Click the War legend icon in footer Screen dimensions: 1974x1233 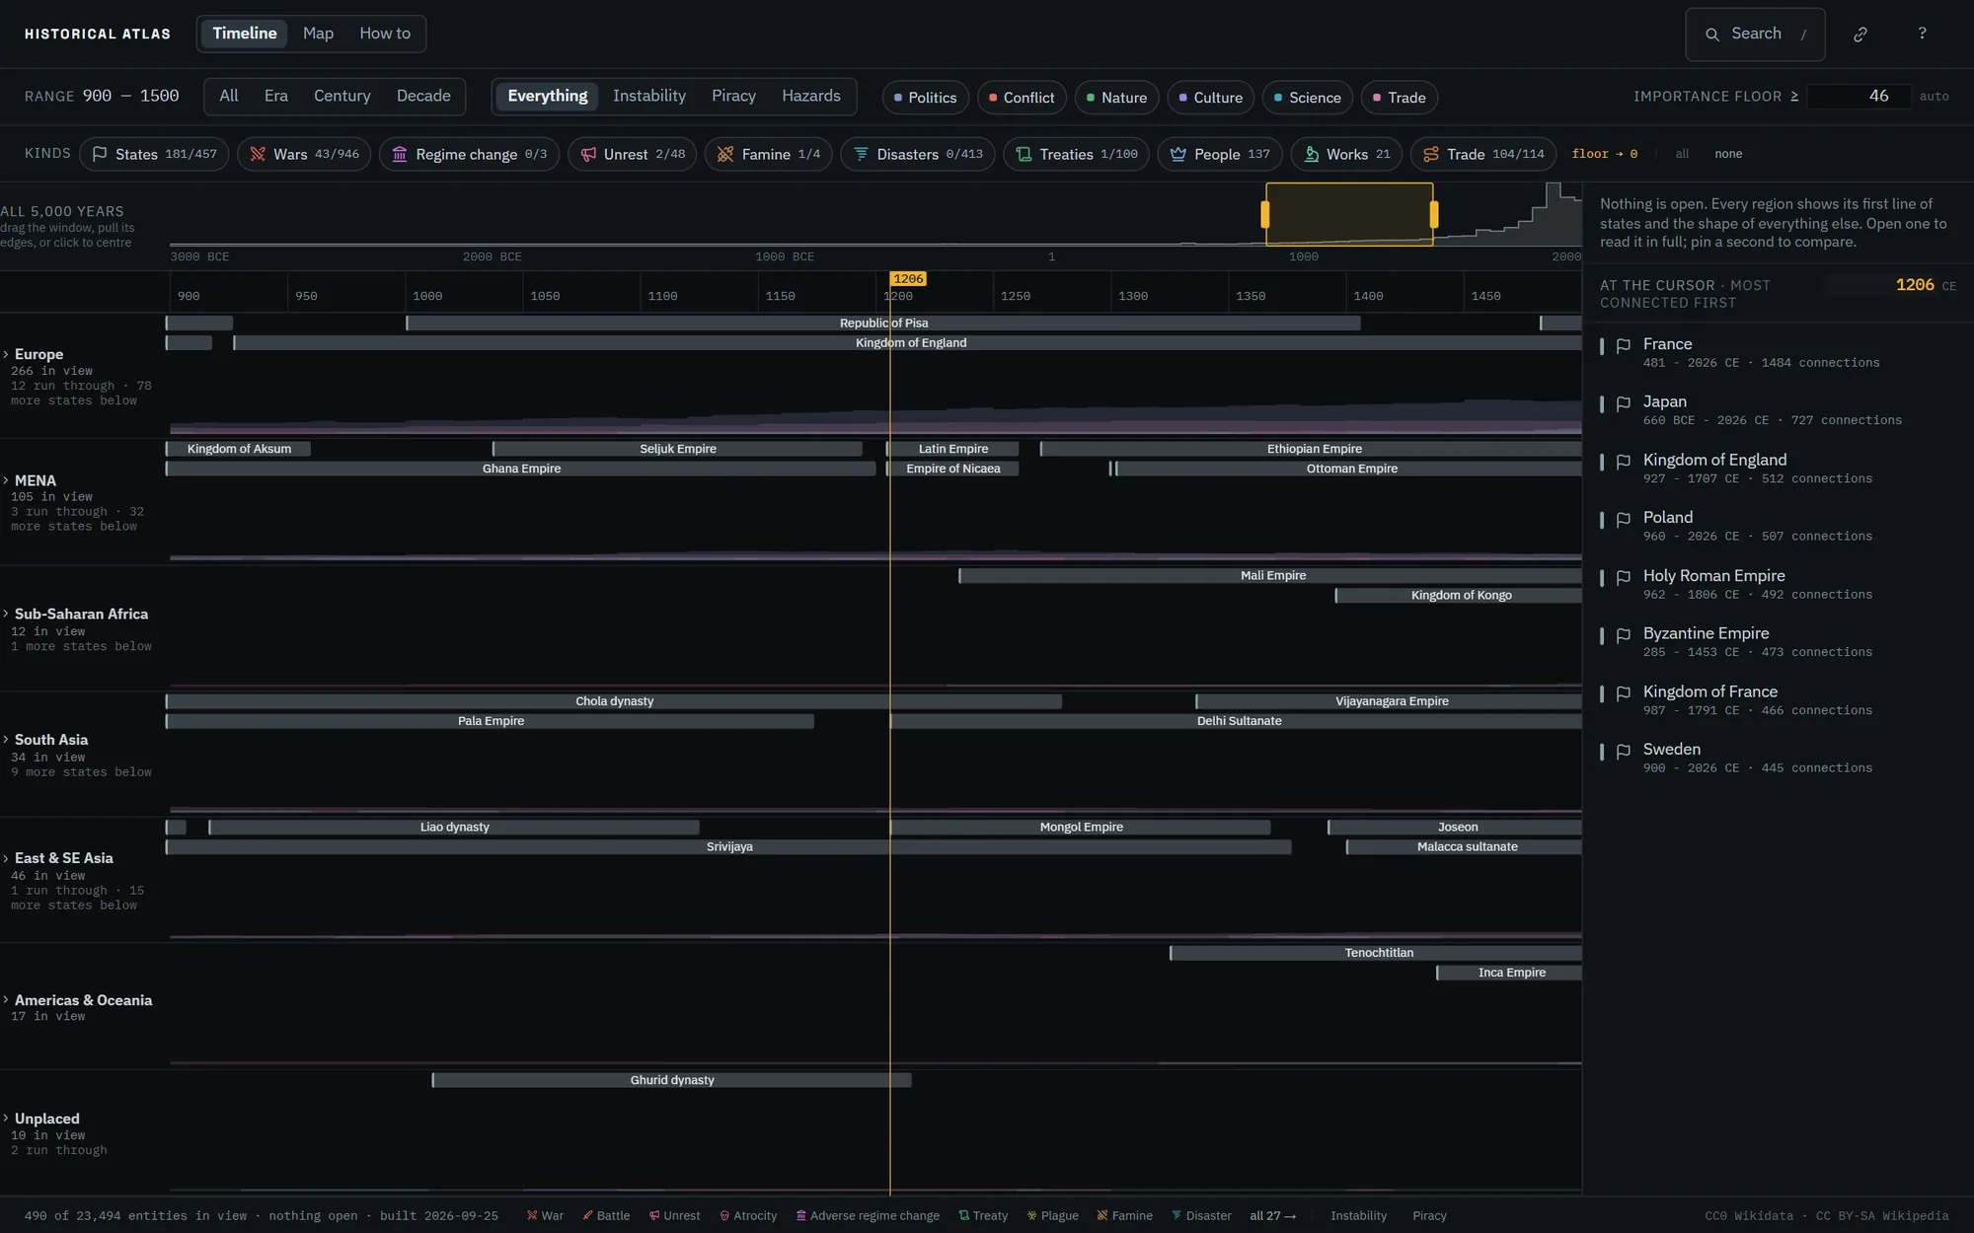pos(532,1215)
